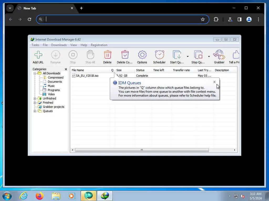Open the Registration menu

point(99,45)
